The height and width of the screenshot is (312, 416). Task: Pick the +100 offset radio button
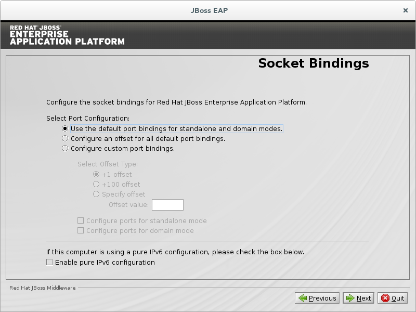tap(96, 184)
